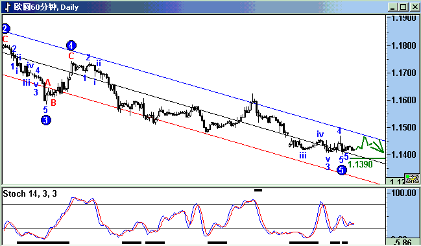Image resolution: width=421 pixels, height=246 pixels.
Task: Select the circled wave 4 marker
Action: [x=71, y=45]
